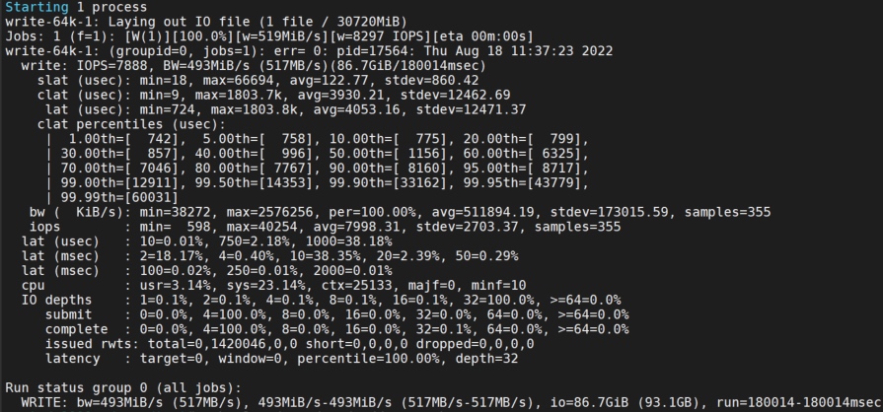Click the 'submit' row label
Viewport: 883px width, 412px height.
point(69,314)
